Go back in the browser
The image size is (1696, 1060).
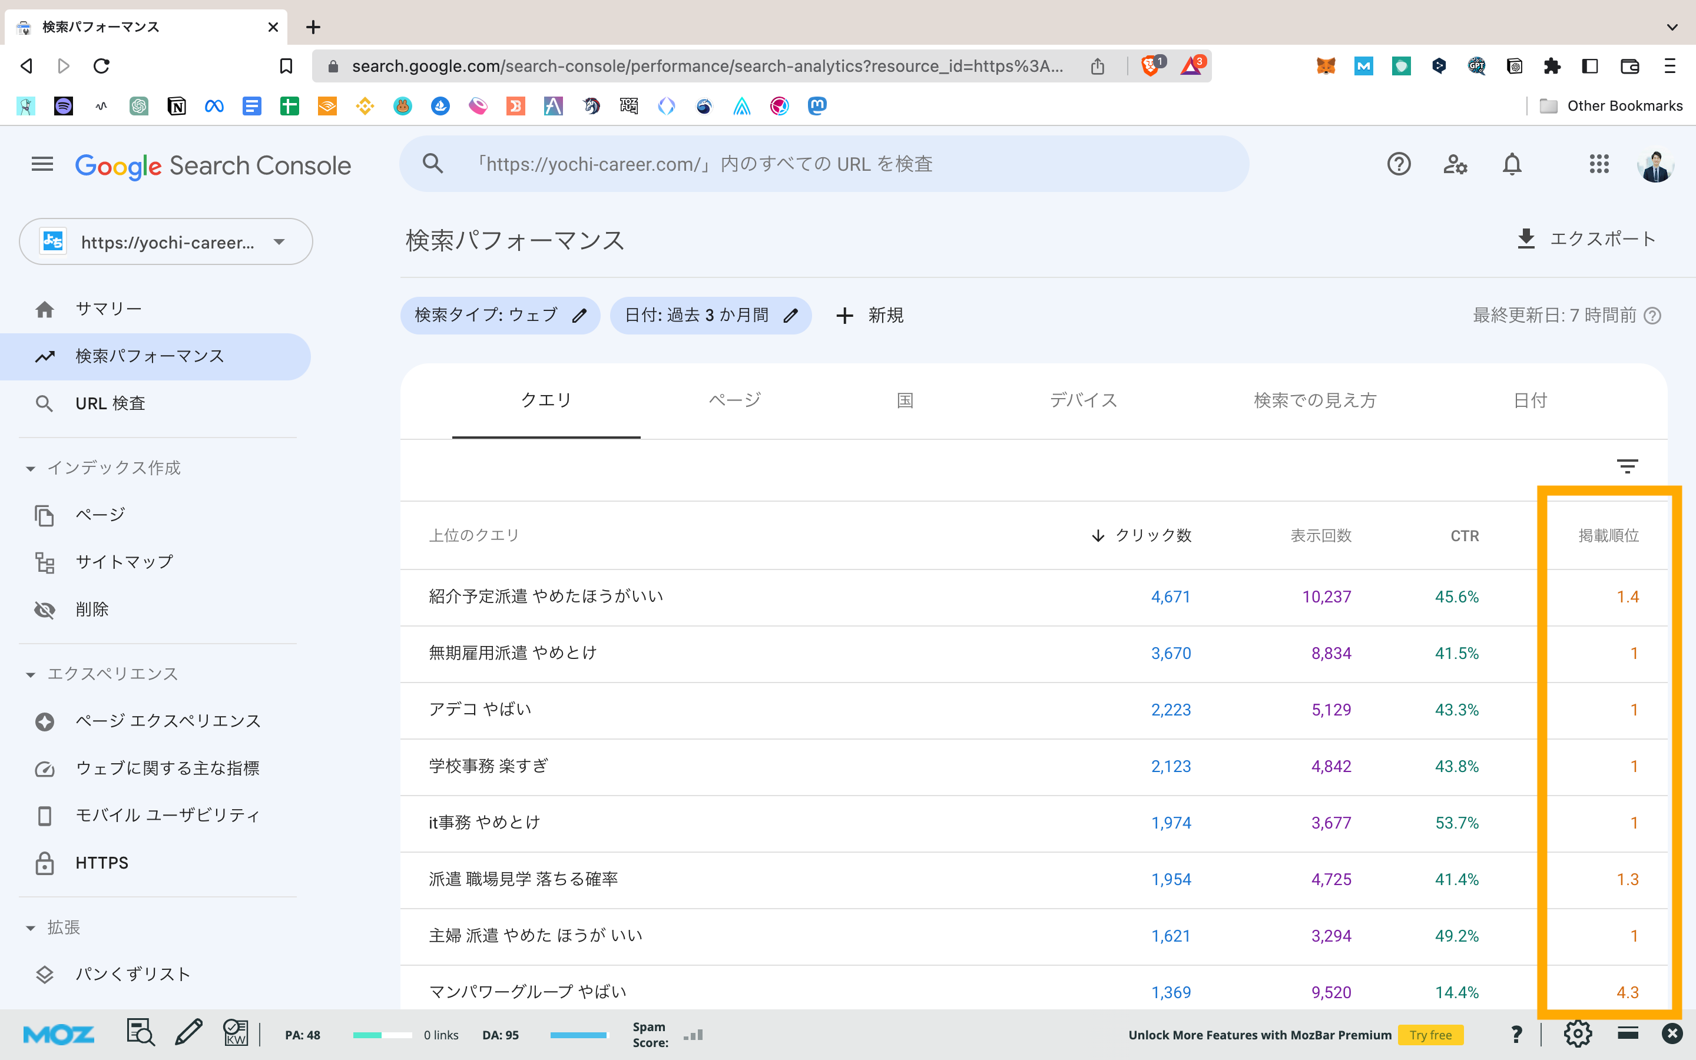click(x=26, y=66)
